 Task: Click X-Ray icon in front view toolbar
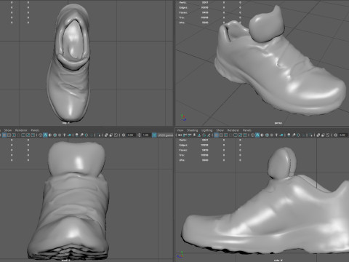pyautogui.click(x=106, y=135)
